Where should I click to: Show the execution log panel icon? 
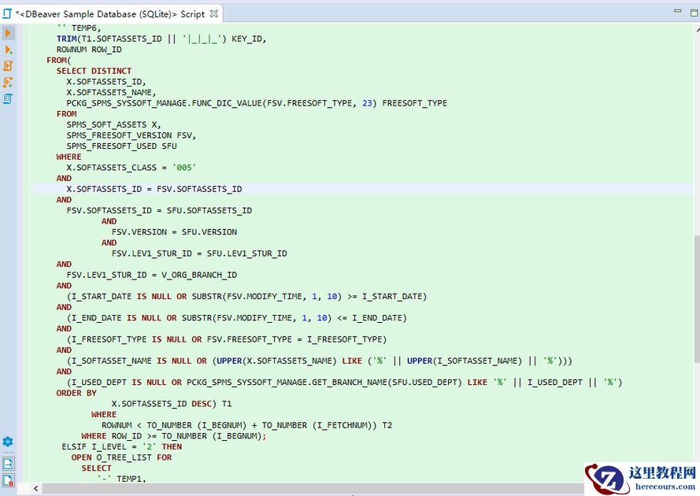pos(8,480)
